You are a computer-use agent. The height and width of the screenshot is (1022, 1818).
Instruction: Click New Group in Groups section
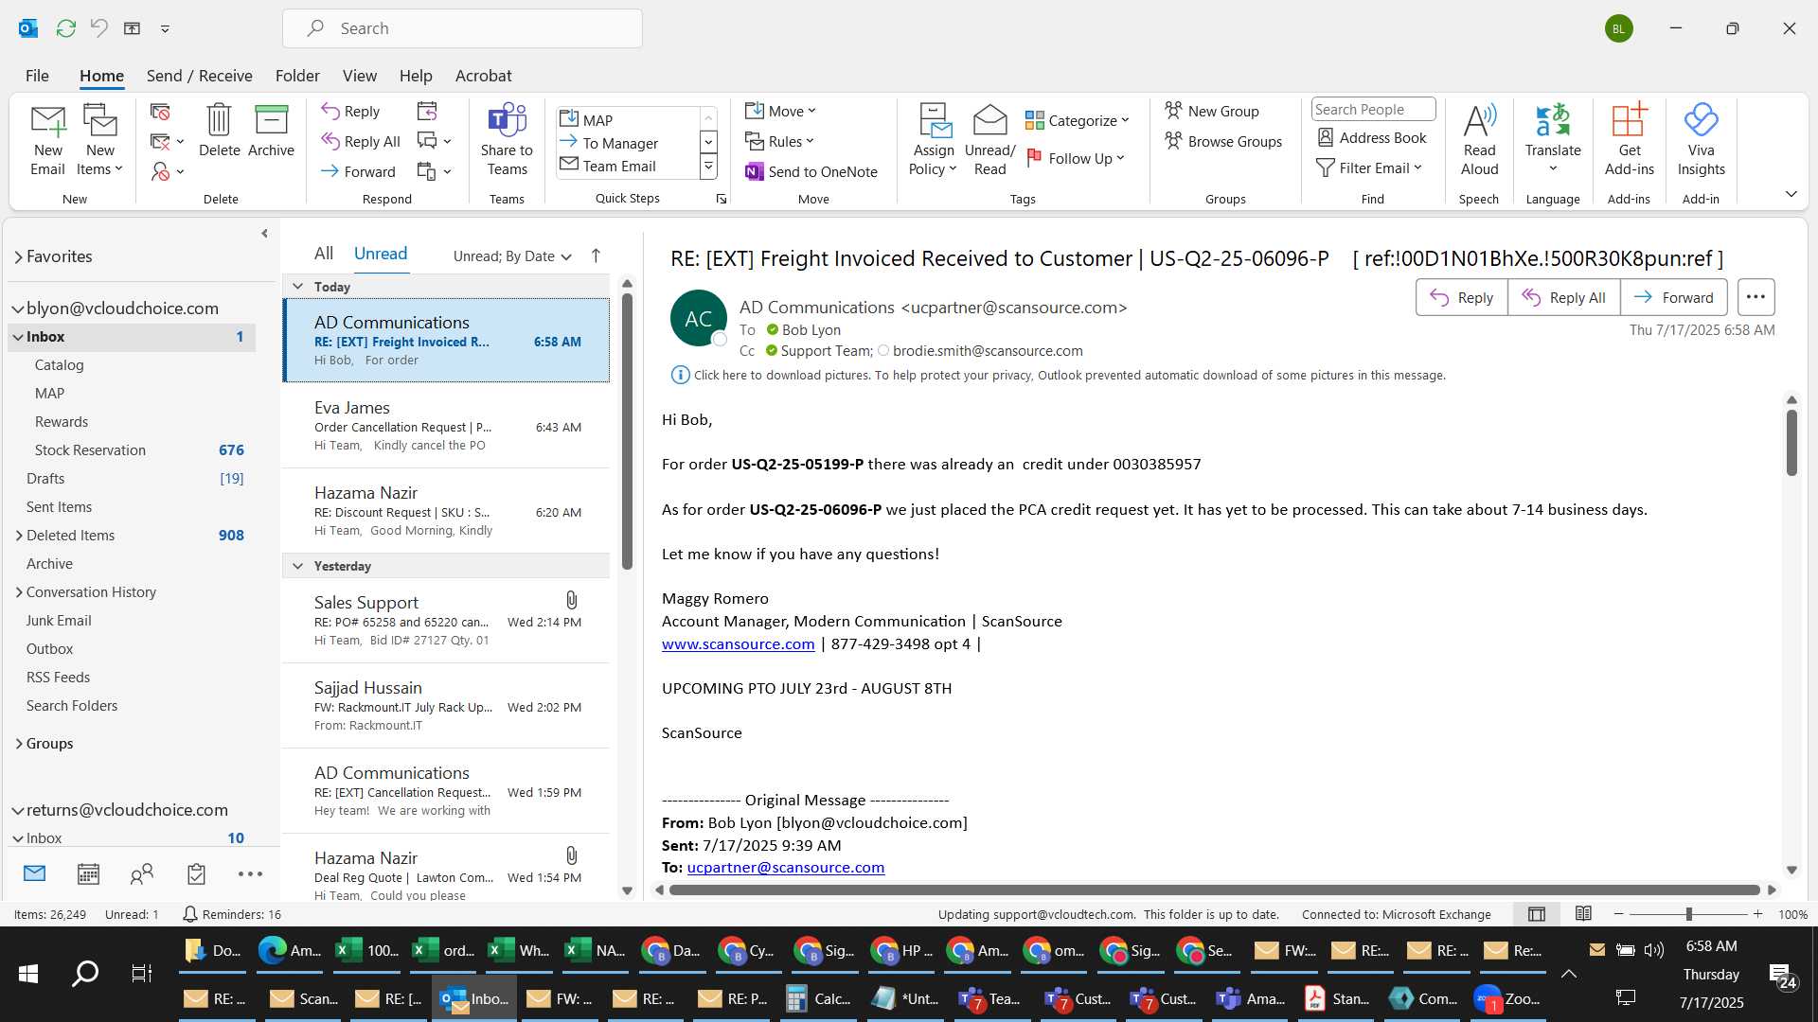pyautogui.click(x=1211, y=111)
